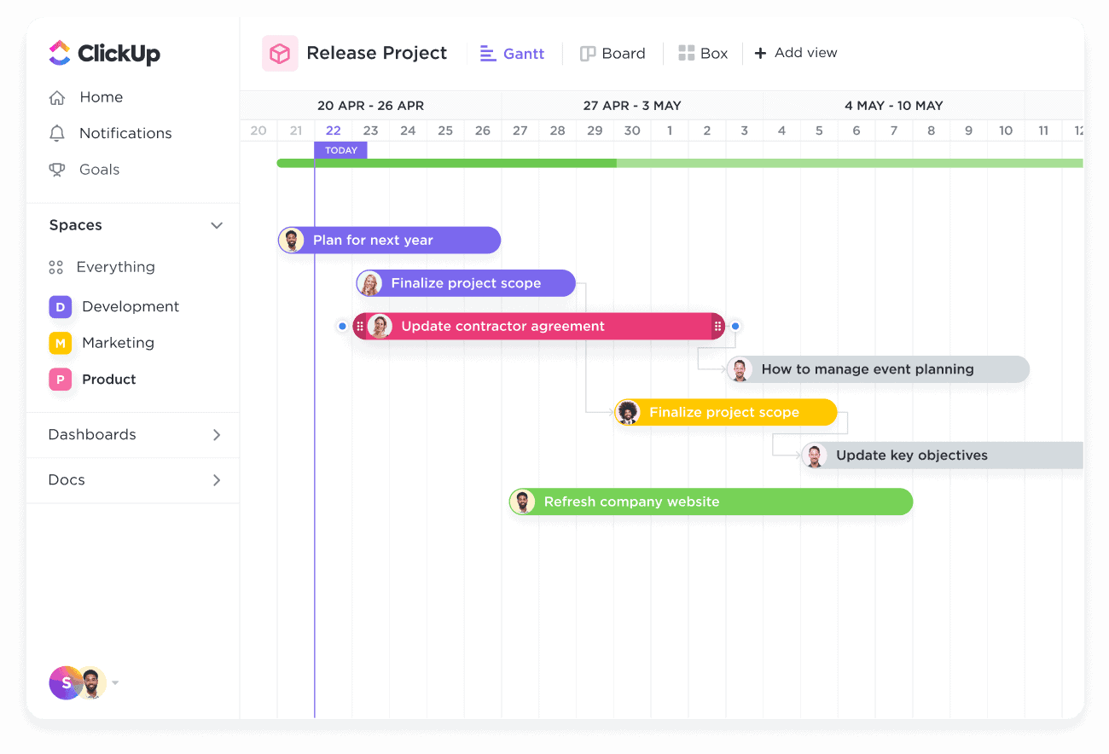
Task: Click the Add view button
Action: point(795,53)
